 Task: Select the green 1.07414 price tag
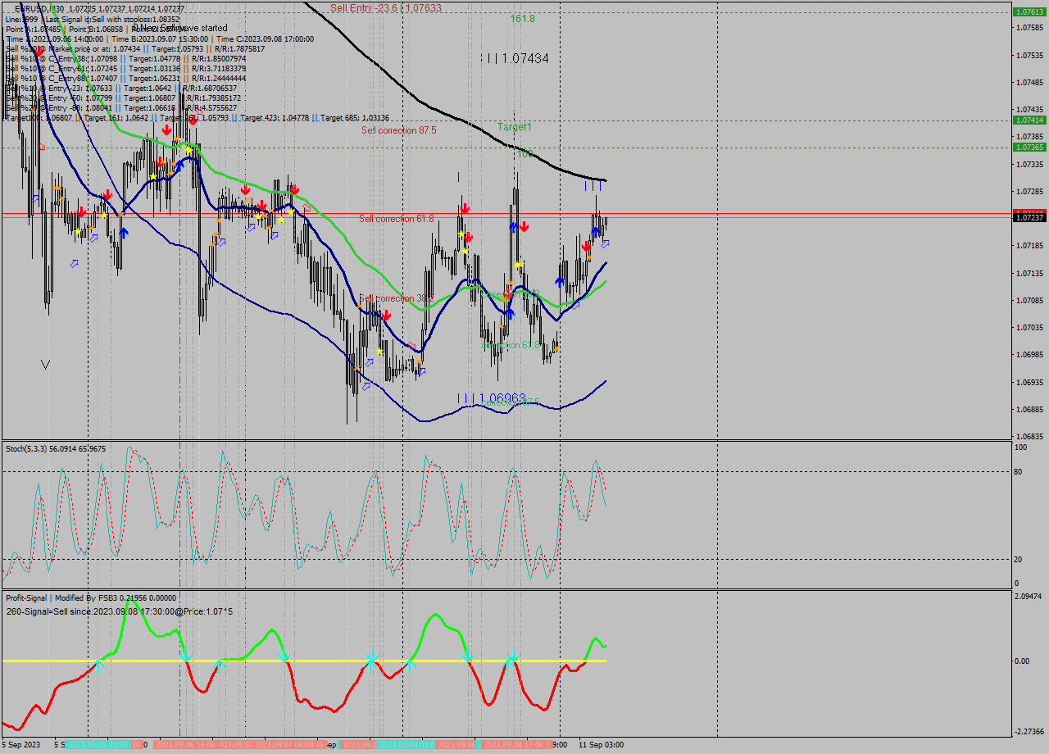coord(1029,120)
